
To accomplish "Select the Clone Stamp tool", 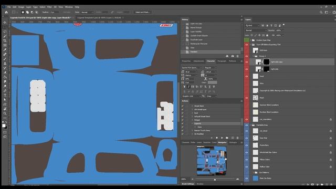I will [5, 64].
